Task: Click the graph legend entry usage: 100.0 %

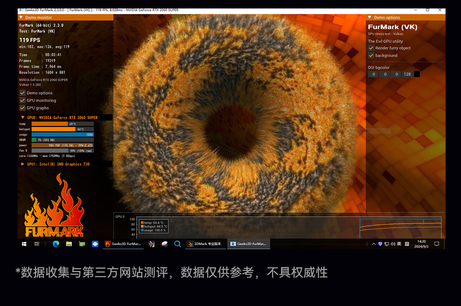Action: 154,230
